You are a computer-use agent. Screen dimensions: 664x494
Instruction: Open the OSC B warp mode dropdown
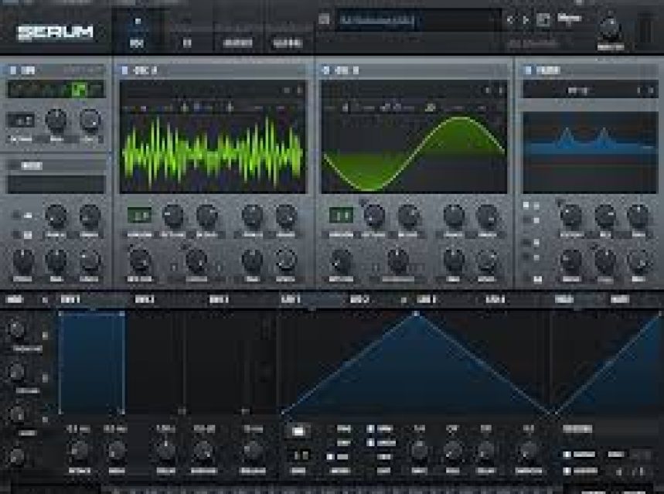tap(397, 279)
